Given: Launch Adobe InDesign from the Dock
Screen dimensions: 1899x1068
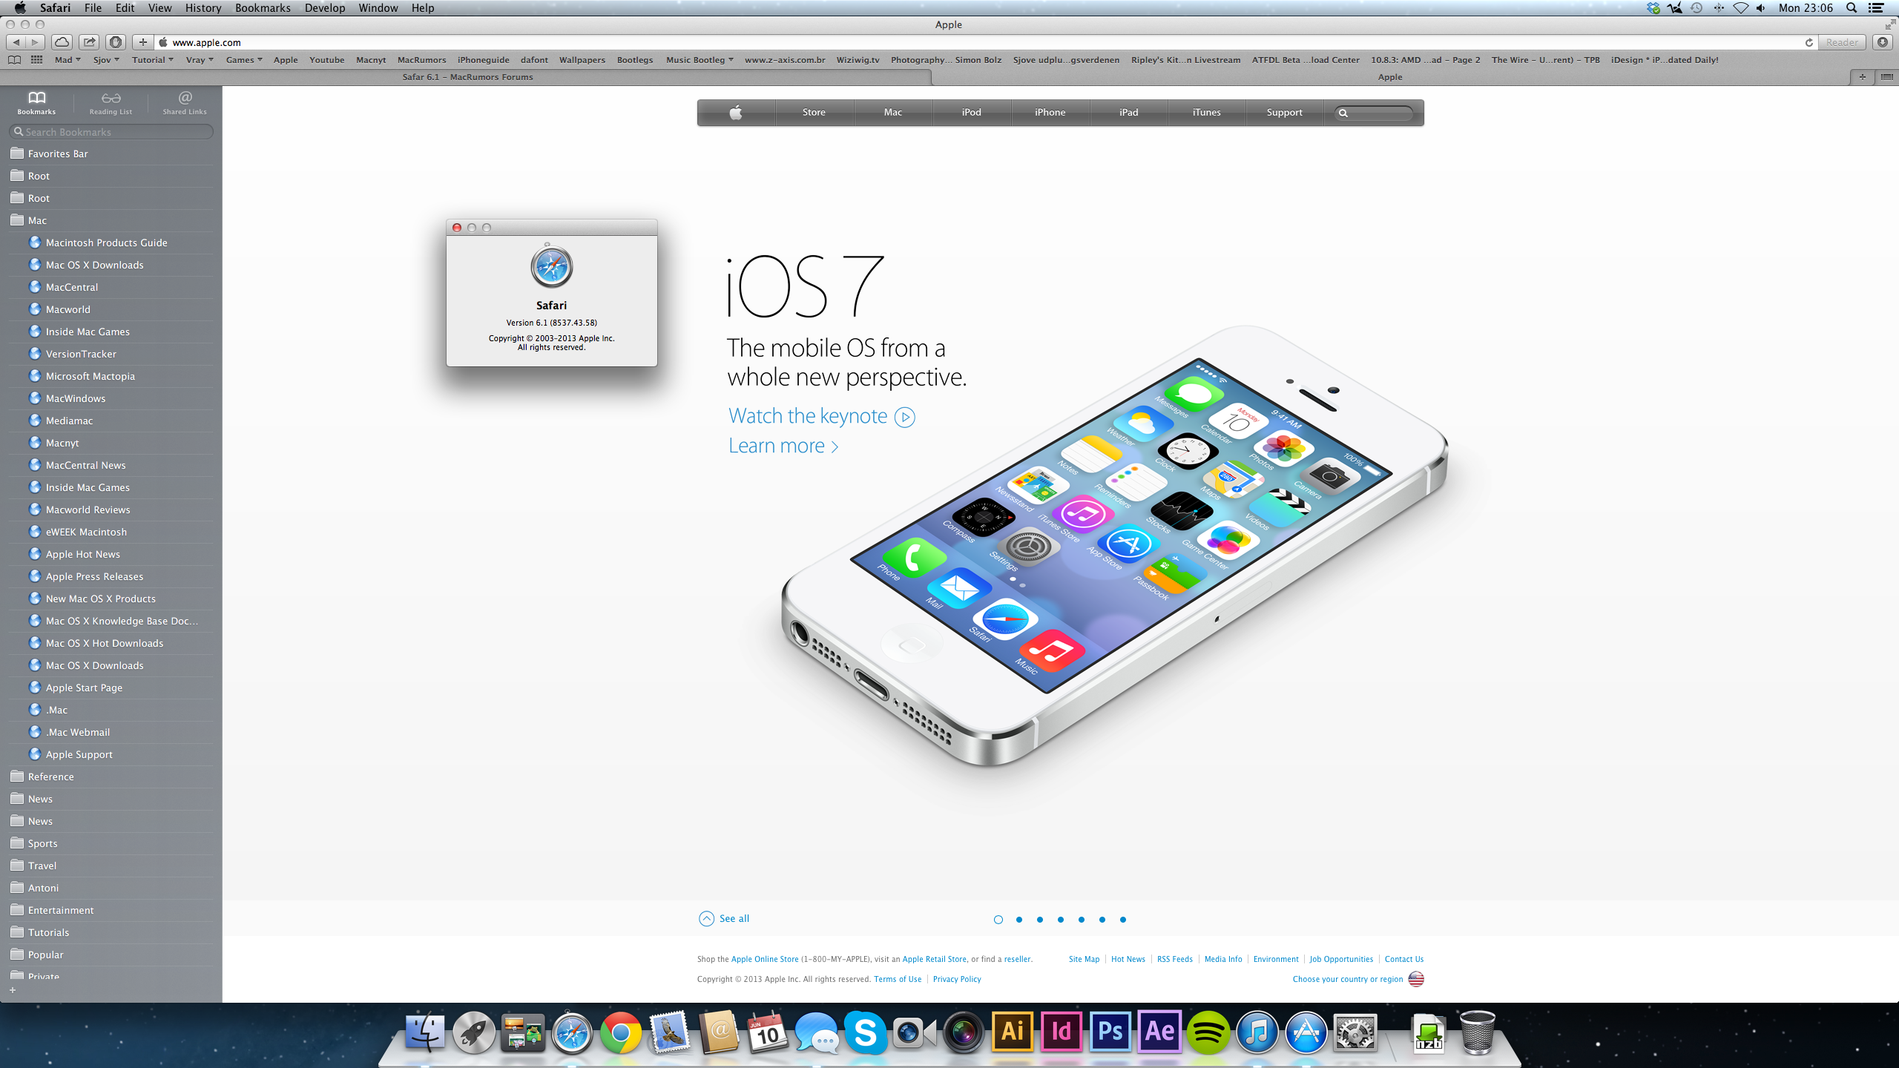Looking at the screenshot, I should pos(1062,1032).
